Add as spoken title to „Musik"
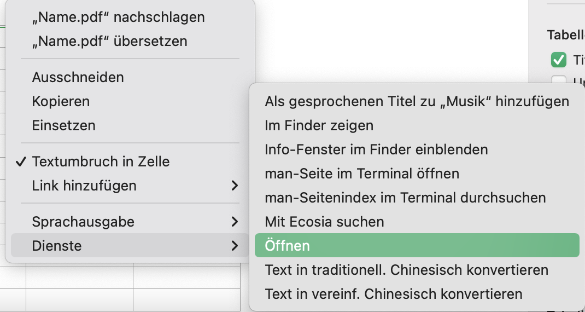 coord(417,101)
